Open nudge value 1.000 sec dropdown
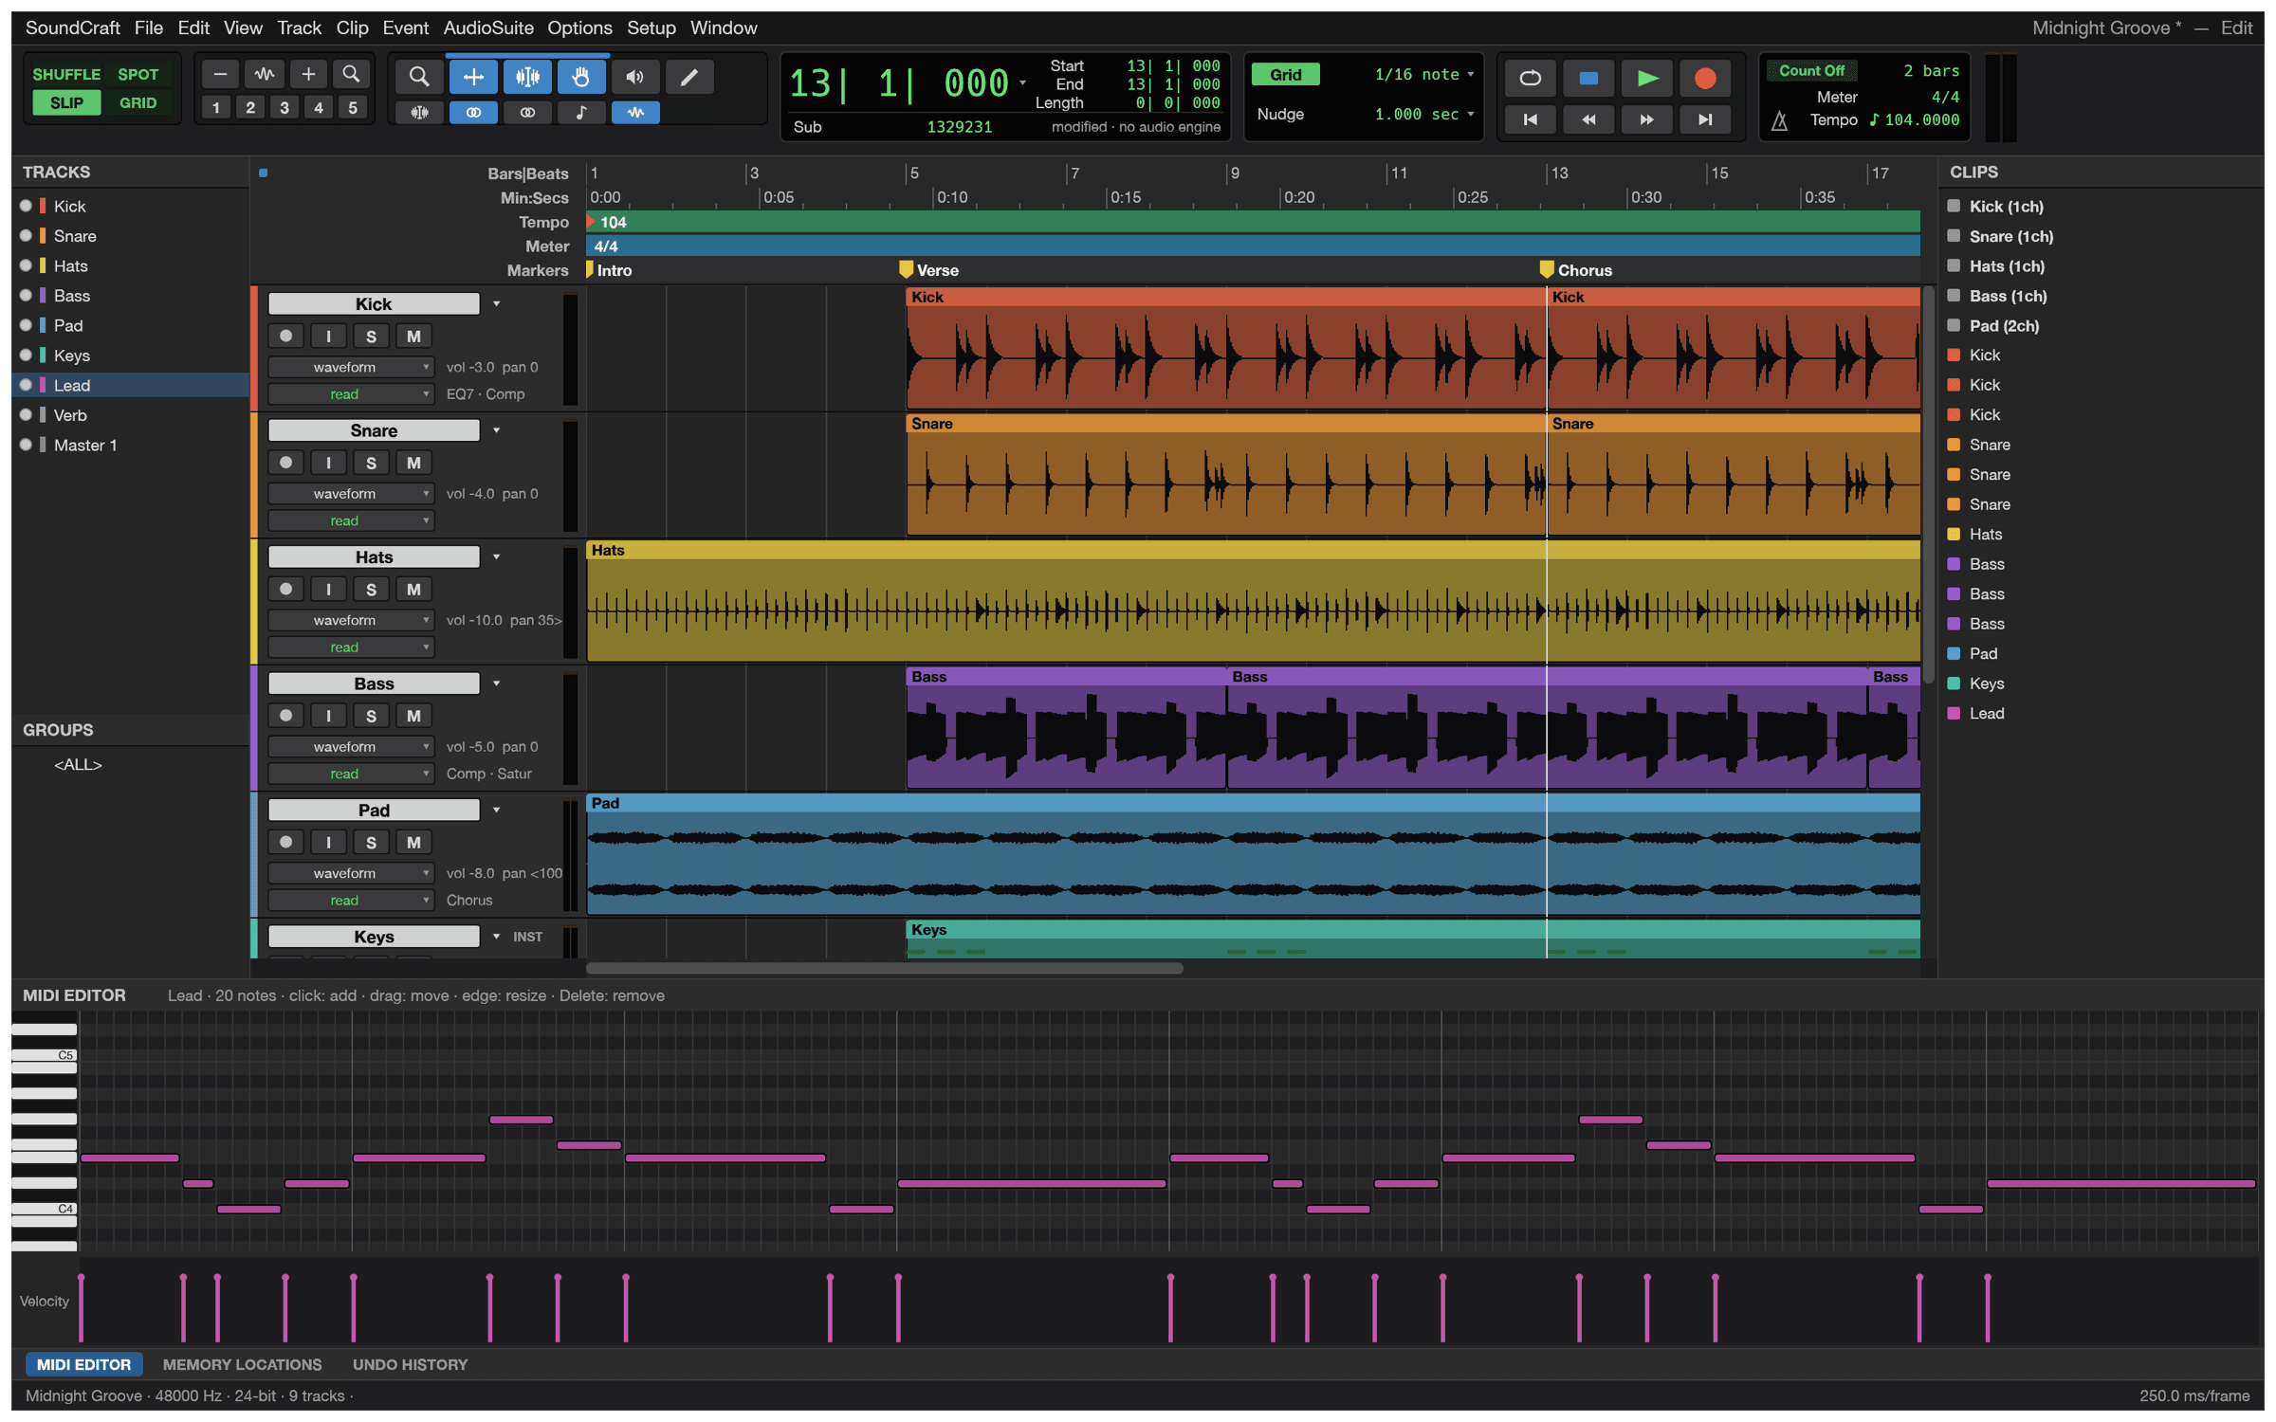2276x1422 pixels. (x=1423, y=114)
